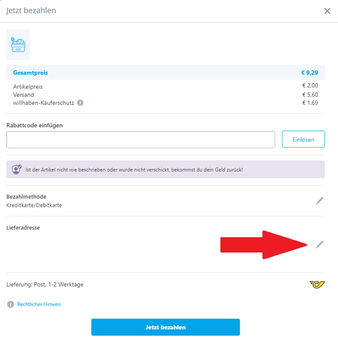Screen dimensions: 338x345
Task: Click the Versand price € 5,60
Action: pos(310,95)
